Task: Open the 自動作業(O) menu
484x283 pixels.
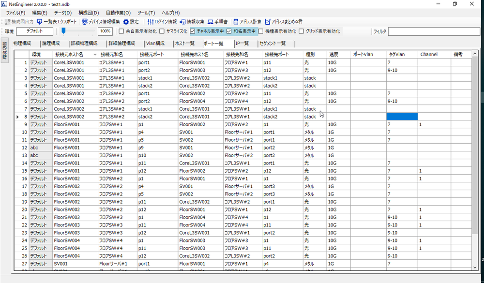Action: click(118, 13)
